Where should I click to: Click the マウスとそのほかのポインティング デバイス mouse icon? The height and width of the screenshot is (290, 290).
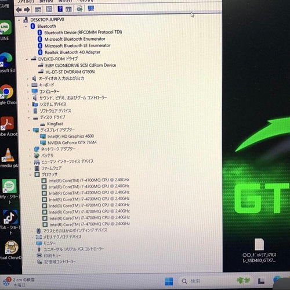point(38,231)
